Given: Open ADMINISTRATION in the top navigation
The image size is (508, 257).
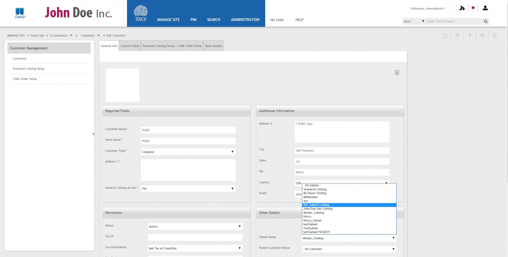Looking at the screenshot, I should [245, 20].
